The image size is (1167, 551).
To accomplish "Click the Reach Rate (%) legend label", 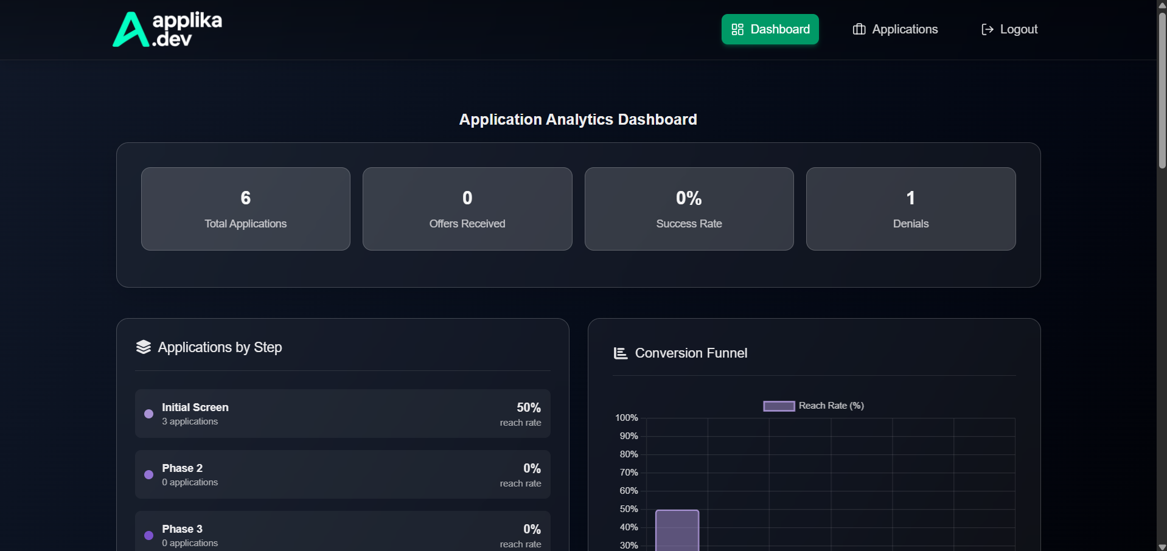I will 831,406.
